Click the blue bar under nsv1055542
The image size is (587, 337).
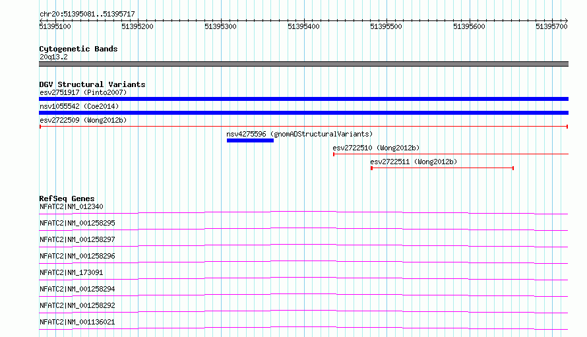pyautogui.click(x=303, y=113)
